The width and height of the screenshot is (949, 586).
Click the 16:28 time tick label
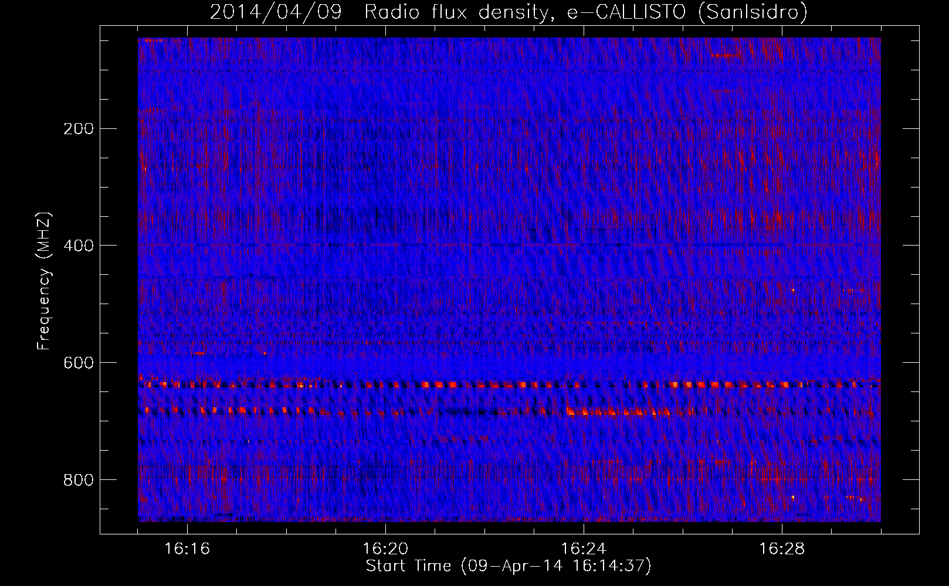[782, 549]
